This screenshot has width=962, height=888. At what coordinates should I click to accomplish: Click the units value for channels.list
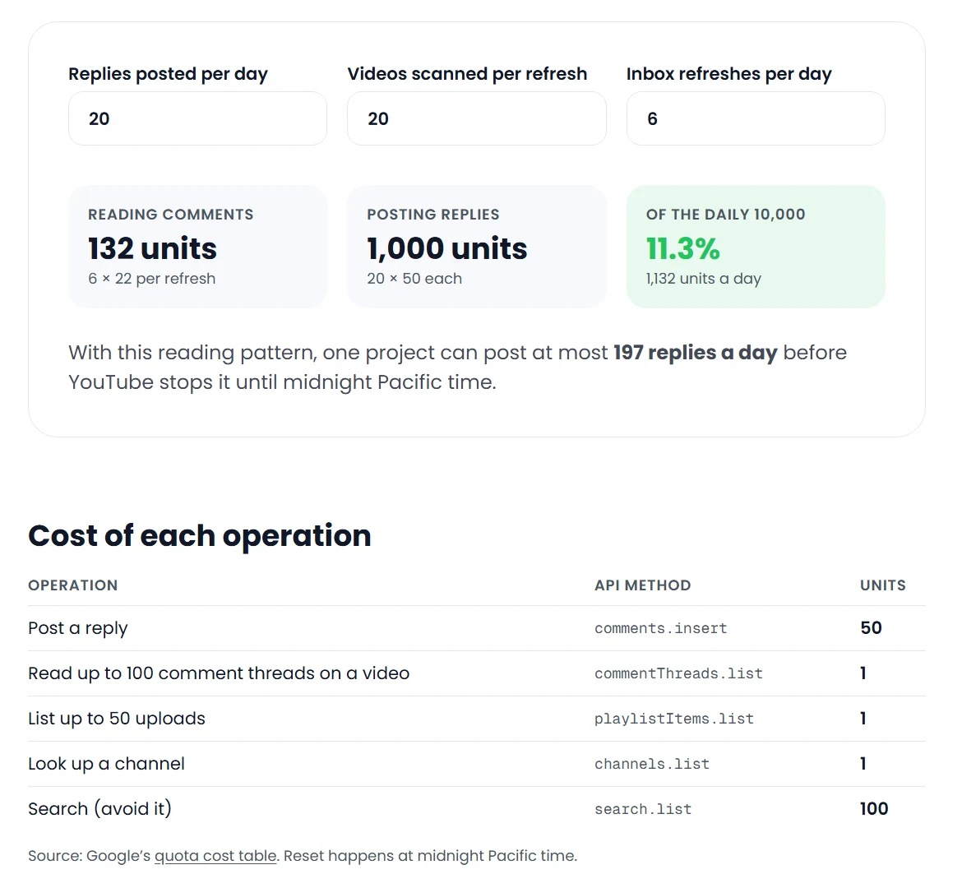863,763
